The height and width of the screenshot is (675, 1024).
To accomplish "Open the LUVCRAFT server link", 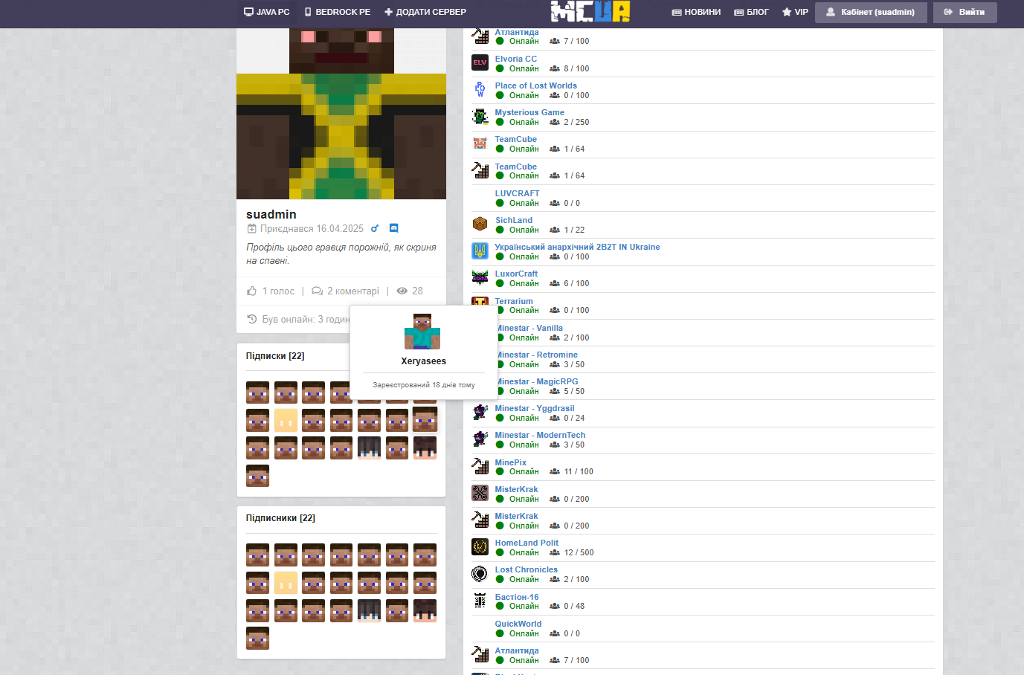I will pos(517,193).
